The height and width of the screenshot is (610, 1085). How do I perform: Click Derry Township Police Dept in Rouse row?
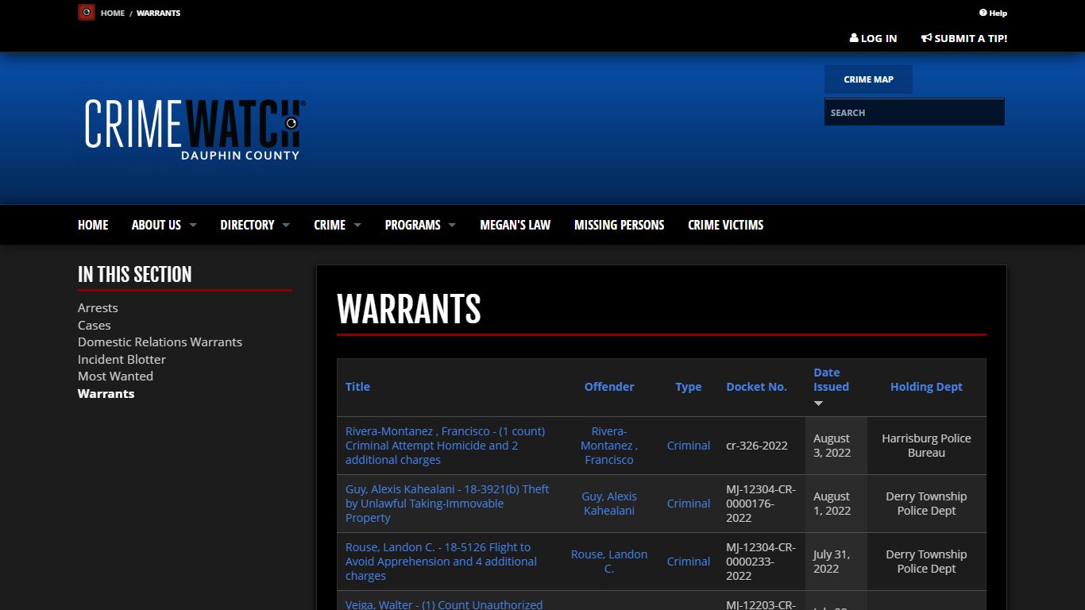coord(926,562)
